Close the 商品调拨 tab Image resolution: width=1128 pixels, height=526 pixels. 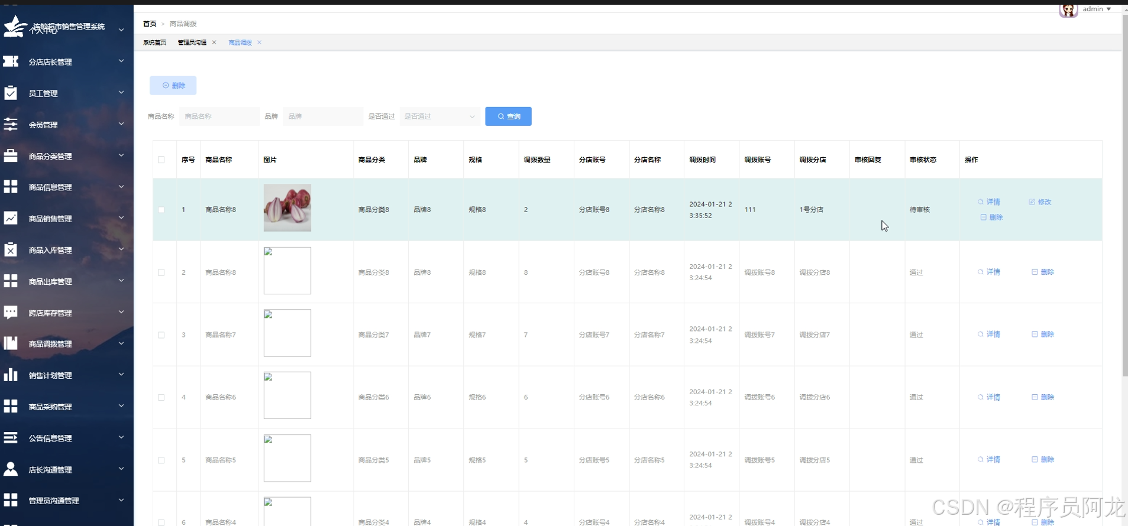(x=259, y=42)
